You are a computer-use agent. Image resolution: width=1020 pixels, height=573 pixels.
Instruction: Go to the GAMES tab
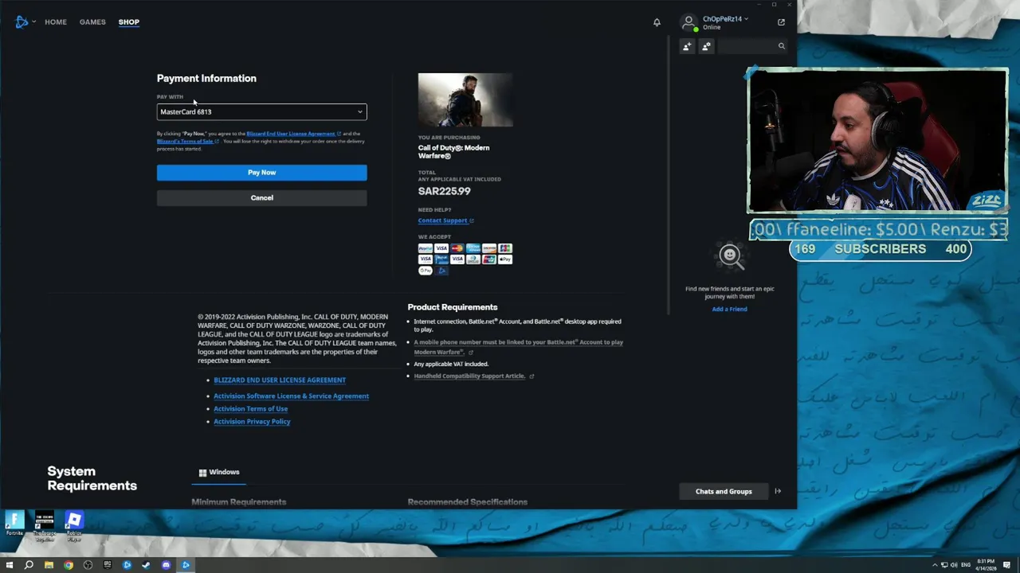coord(92,22)
